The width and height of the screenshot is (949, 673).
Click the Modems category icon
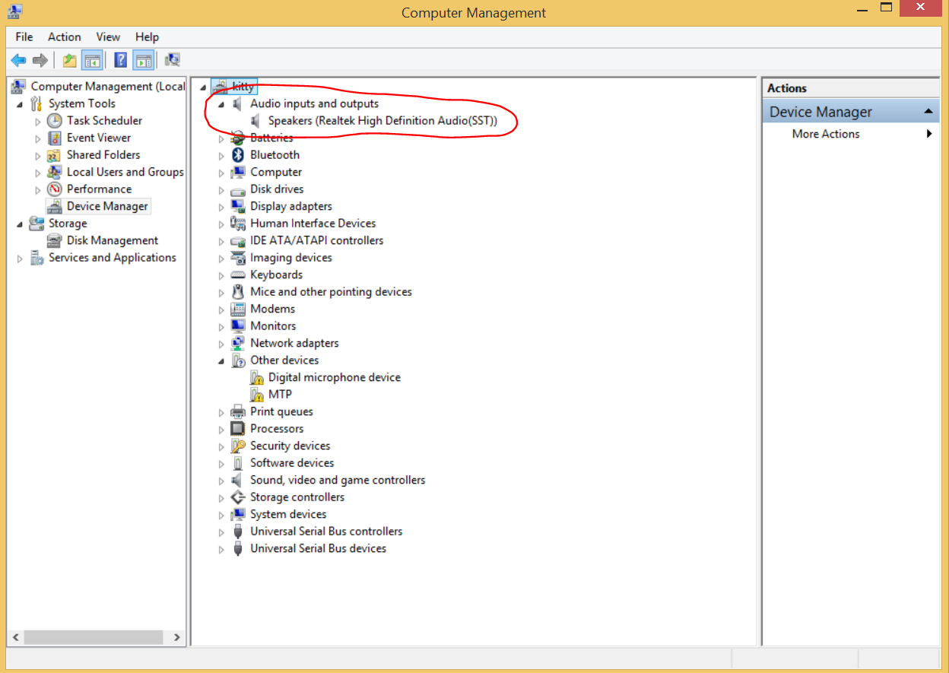pyautogui.click(x=239, y=309)
